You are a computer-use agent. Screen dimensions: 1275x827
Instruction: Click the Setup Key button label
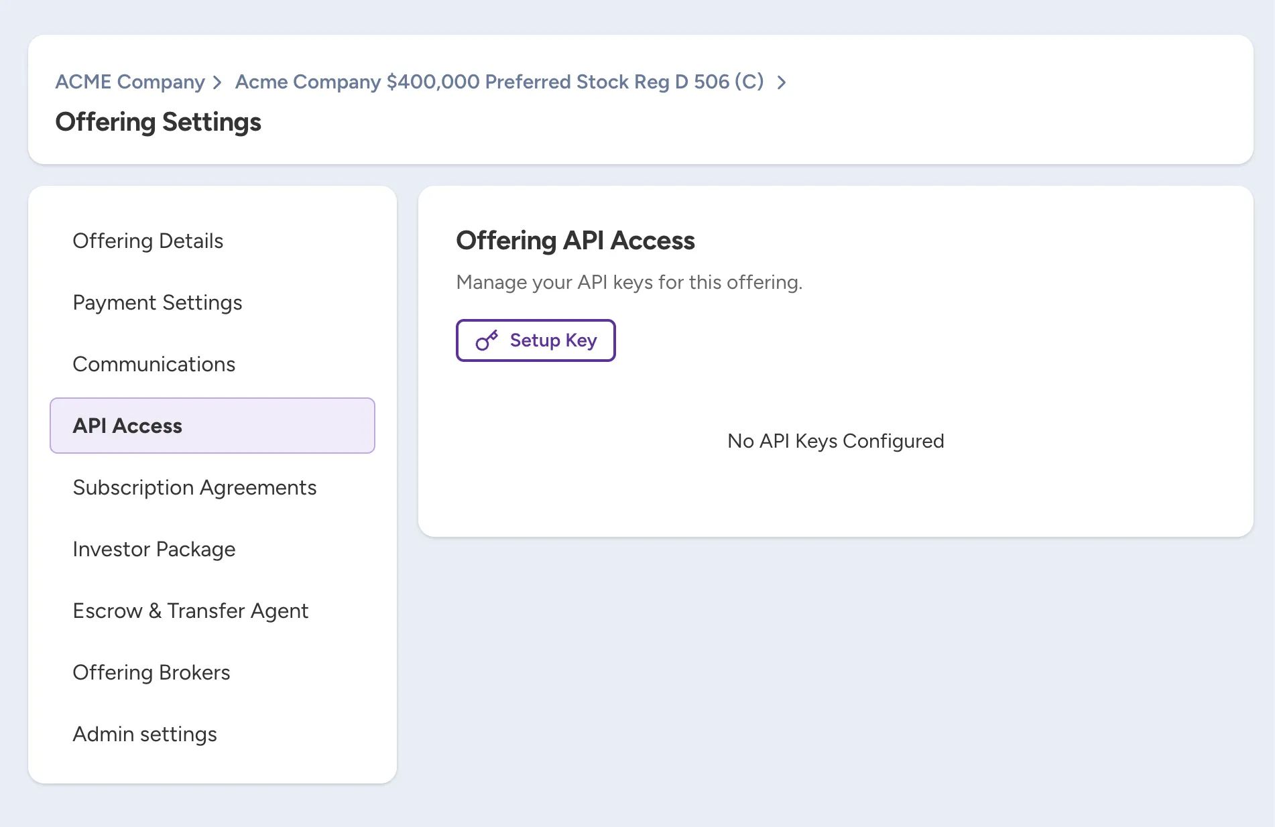tap(553, 340)
